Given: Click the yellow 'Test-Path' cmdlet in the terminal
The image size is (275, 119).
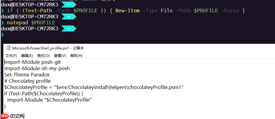Looking at the screenshot, I should (39, 10).
